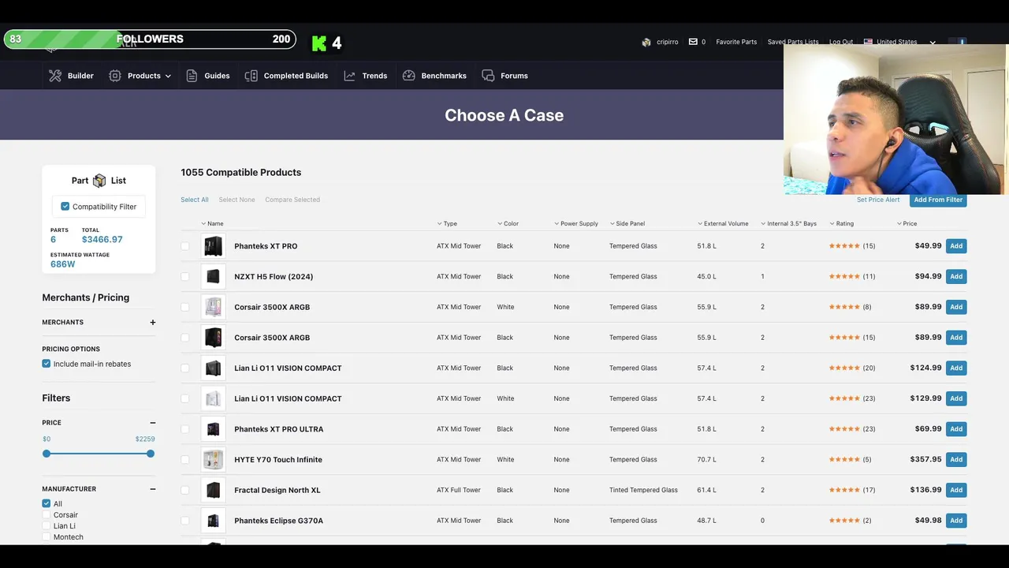Add the Fractal Design North XL case
The image size is (1009, 568).
(956, 490)
